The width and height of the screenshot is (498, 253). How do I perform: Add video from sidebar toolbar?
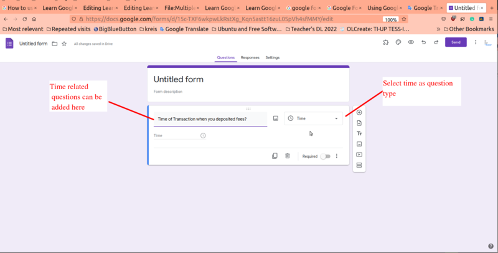[359, 155]
